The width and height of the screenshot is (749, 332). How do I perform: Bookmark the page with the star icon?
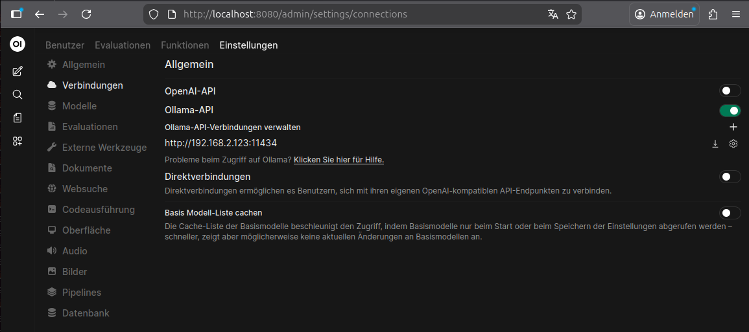[571, 14]
